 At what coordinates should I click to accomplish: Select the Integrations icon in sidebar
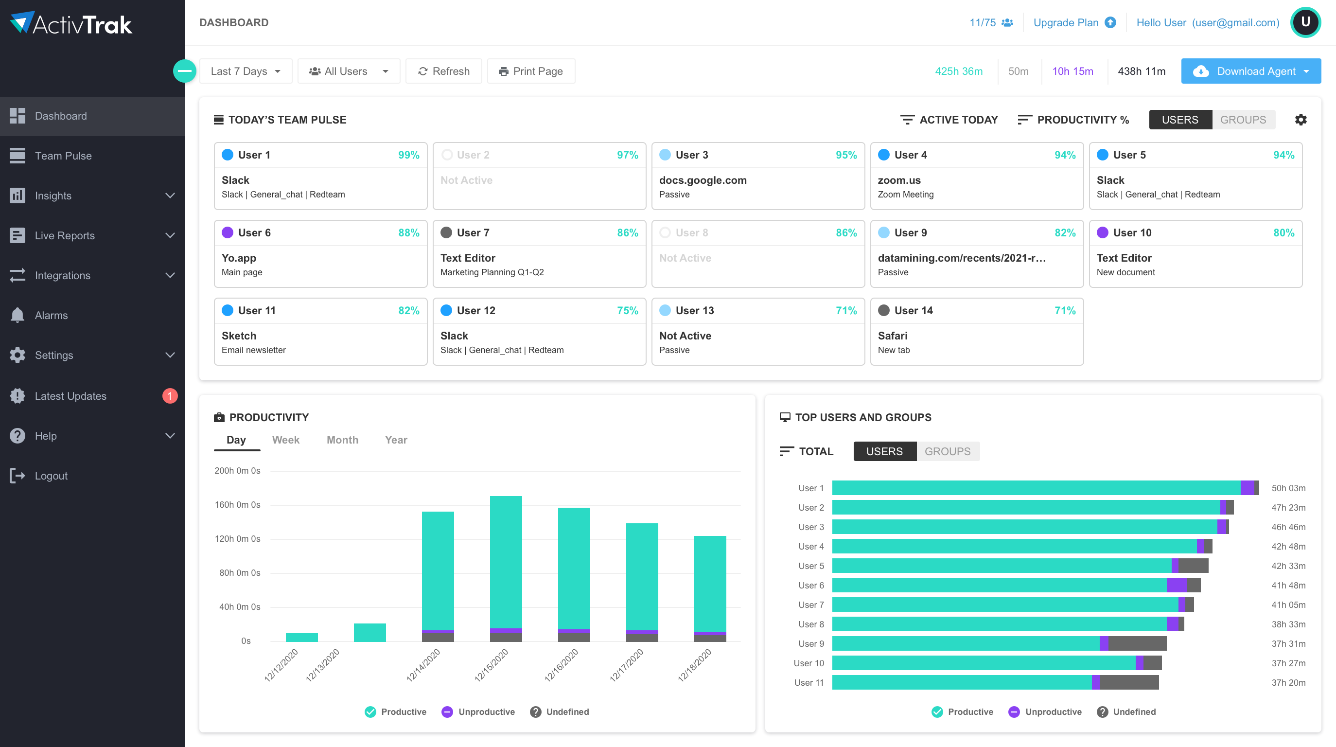17,275
